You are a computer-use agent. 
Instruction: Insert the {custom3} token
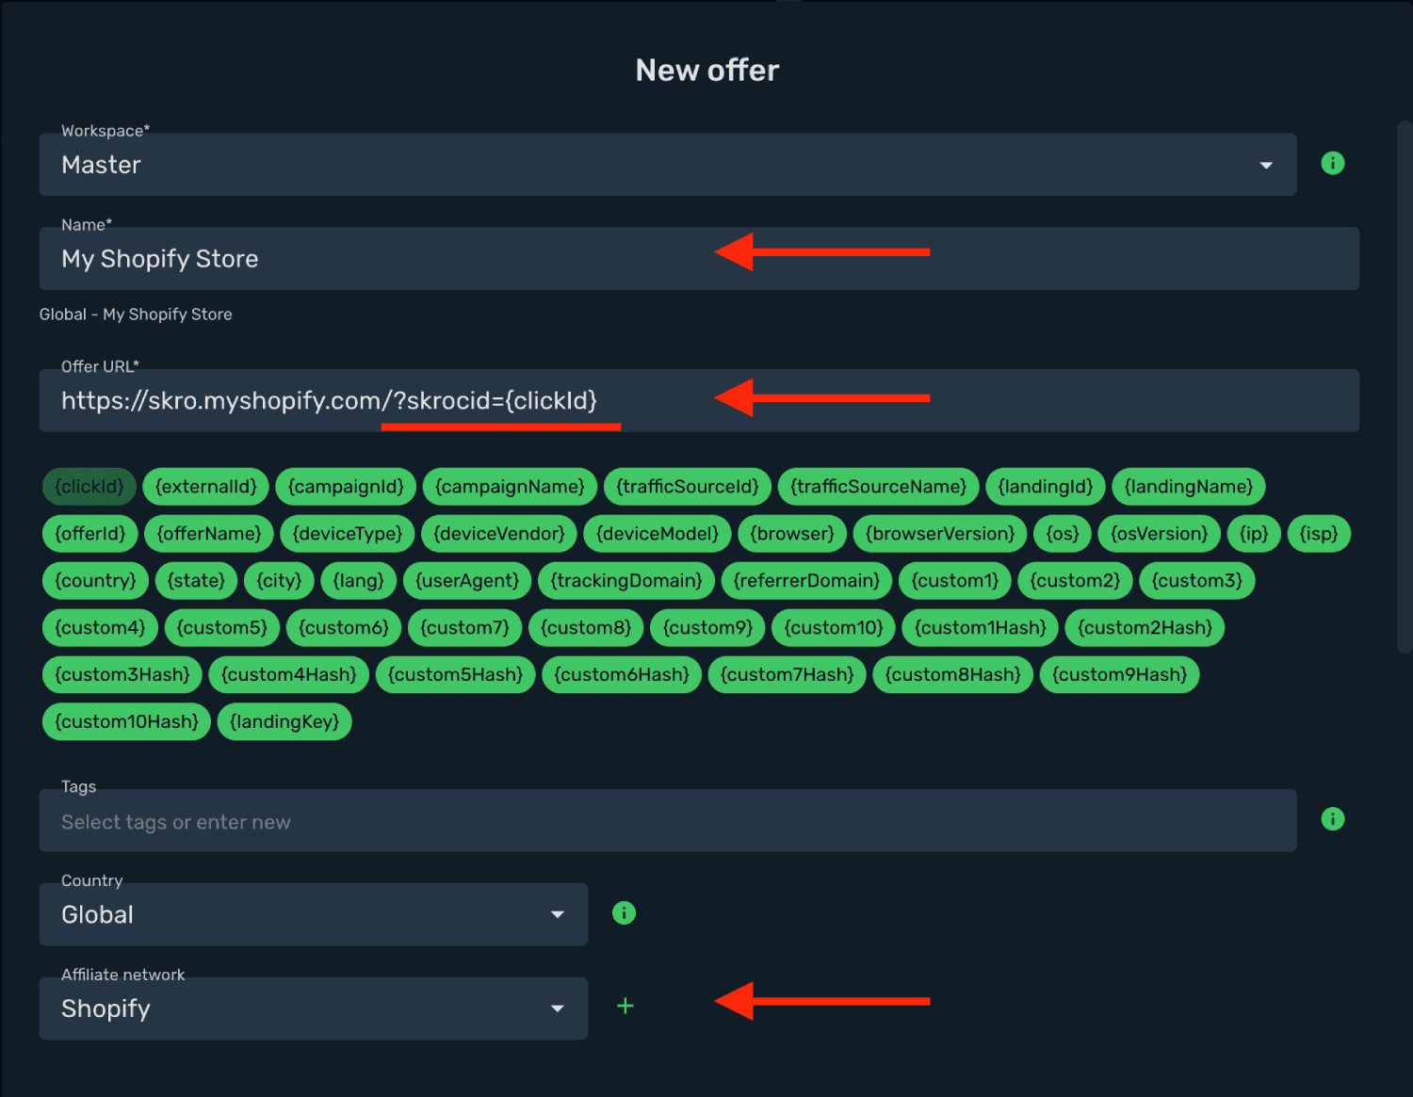[x=1197, y=581]
